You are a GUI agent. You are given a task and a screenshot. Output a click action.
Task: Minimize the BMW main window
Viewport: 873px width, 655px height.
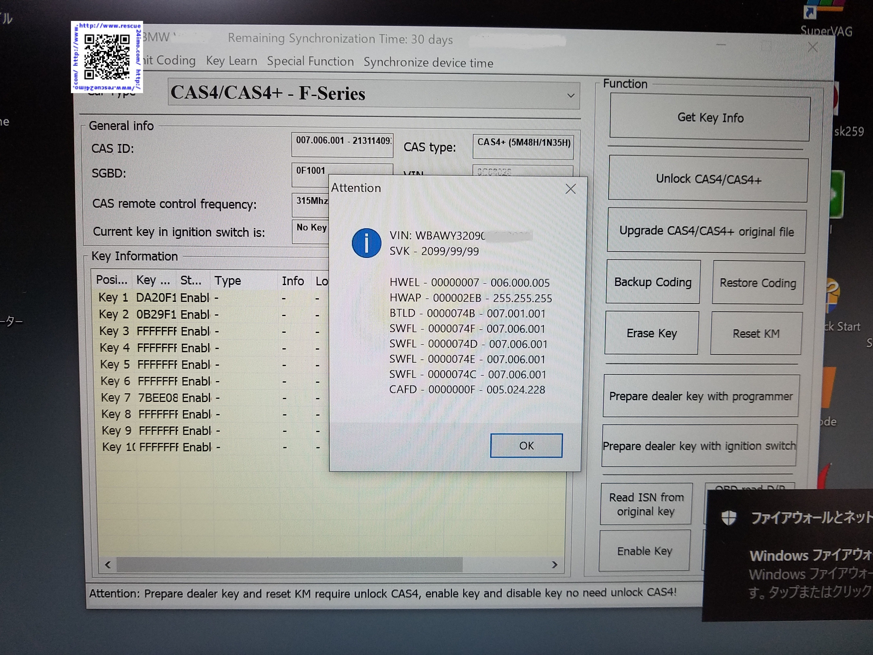point(721,45)
